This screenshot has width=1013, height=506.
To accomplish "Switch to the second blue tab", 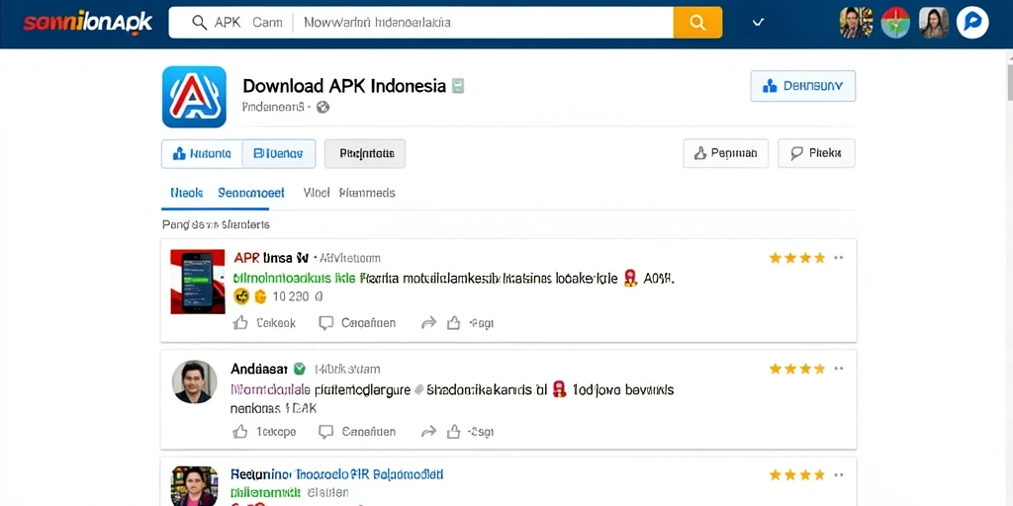I will pyautogui.click(x=251, y=193).
